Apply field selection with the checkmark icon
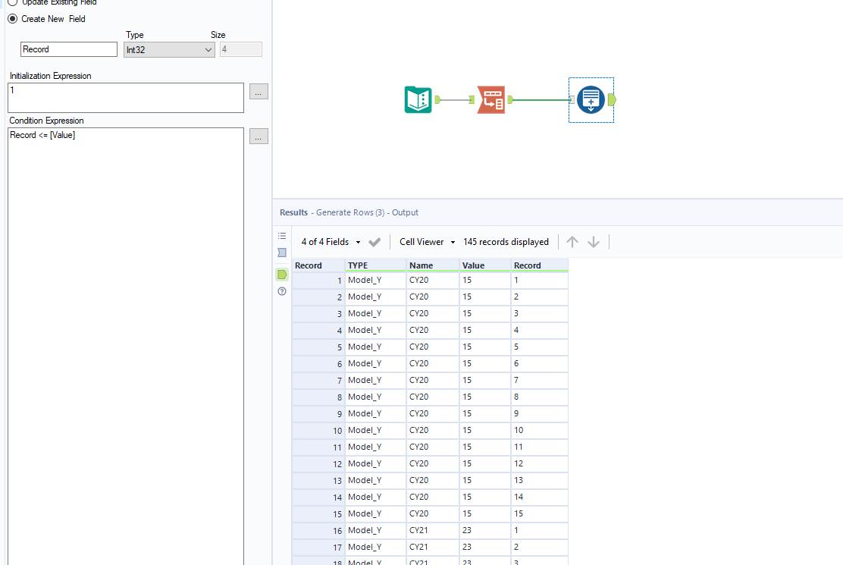Image resolution: width=843 pixels, height=565 pixels. coord(374,241)
